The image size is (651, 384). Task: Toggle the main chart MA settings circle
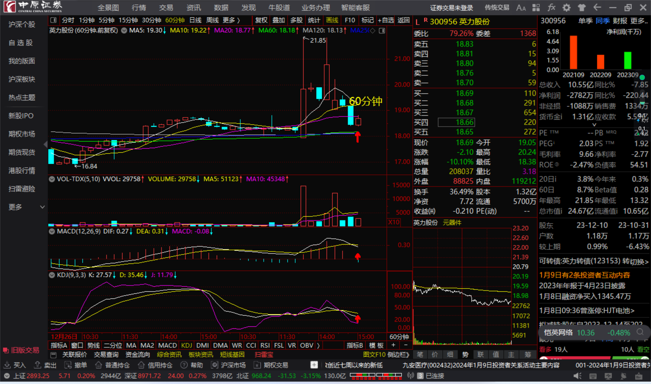click(x=124, y=30)
